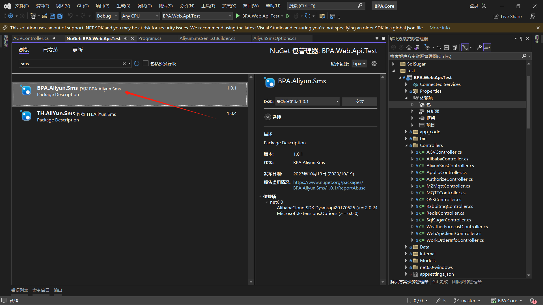Click the More info link in warning bar

439,28
